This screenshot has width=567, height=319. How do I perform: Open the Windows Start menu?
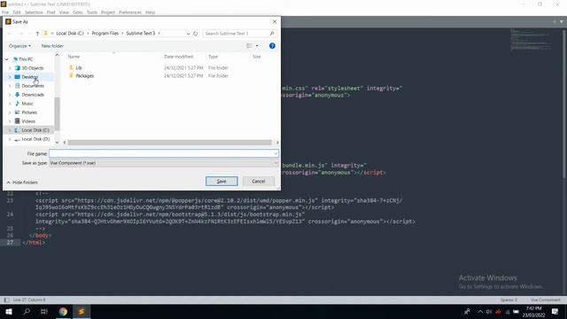[x=9, y=311]
